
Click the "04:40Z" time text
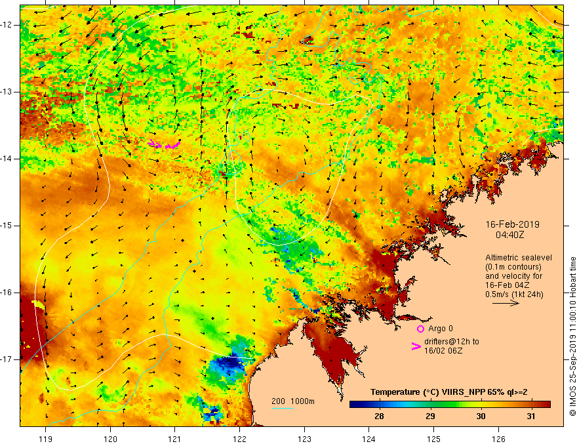[x=509, y=234]
